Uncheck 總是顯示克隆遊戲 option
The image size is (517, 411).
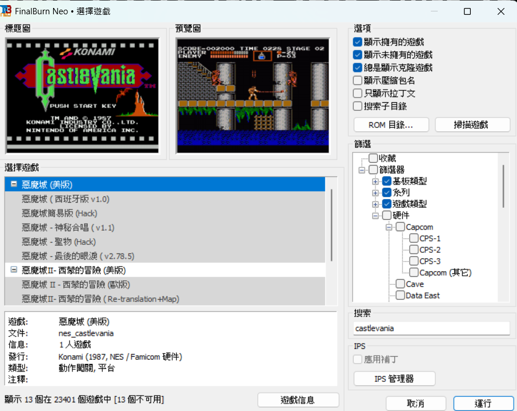[x=357, y=67]
